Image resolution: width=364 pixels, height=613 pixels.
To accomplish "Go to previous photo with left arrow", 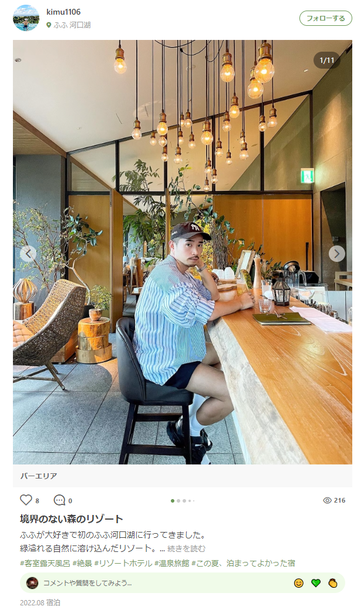I will click(28, 254).
